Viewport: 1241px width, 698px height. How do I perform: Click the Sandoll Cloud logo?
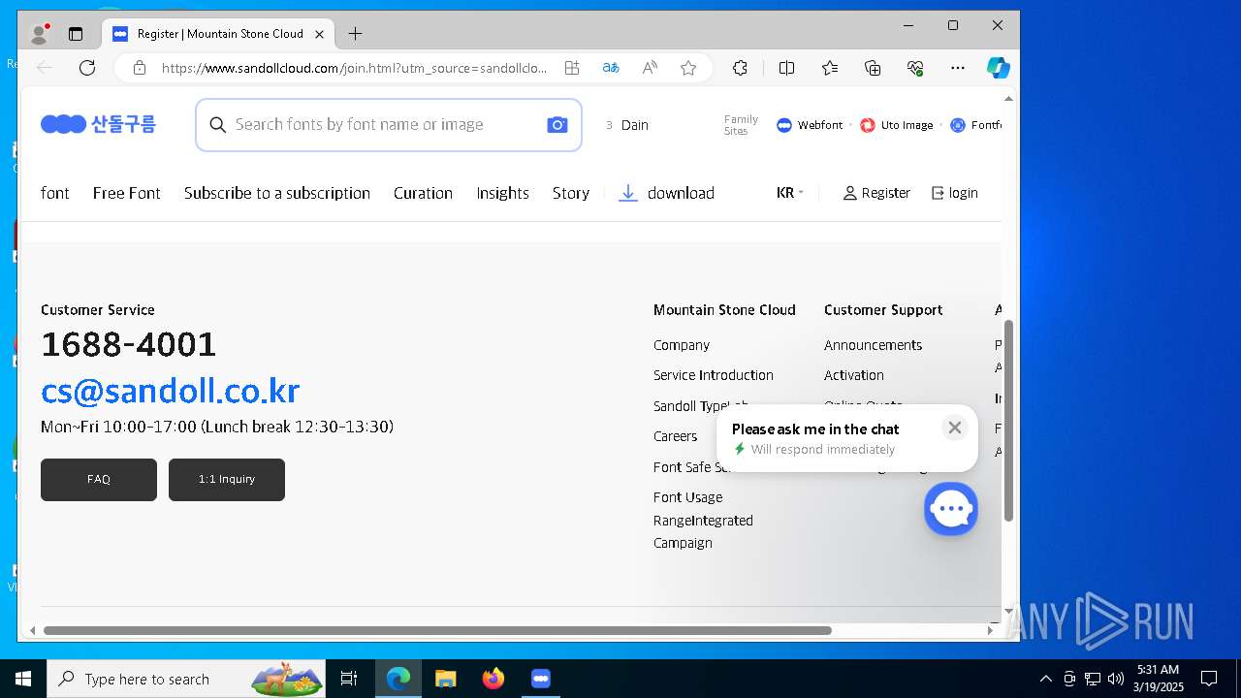pos(98,124)
